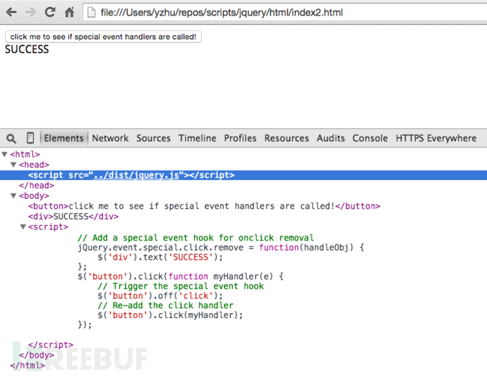The image size is (487, 376).
Task: Open the ../dist/jquery.js source link
Action: (x=136, y=175)
